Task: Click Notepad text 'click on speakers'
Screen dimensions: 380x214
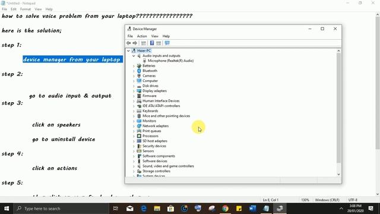Action: pyautogui.click(x=56, y=125)
